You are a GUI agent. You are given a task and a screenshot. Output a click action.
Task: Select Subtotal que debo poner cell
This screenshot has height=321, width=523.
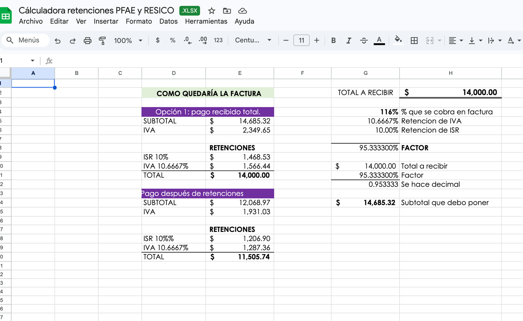click(451, 203)
